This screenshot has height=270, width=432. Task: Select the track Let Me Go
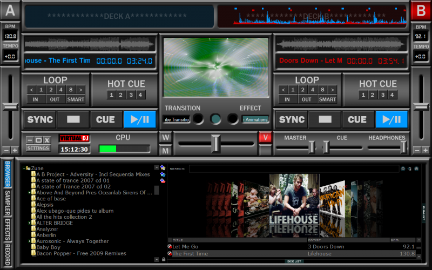[x=292, y=247]
